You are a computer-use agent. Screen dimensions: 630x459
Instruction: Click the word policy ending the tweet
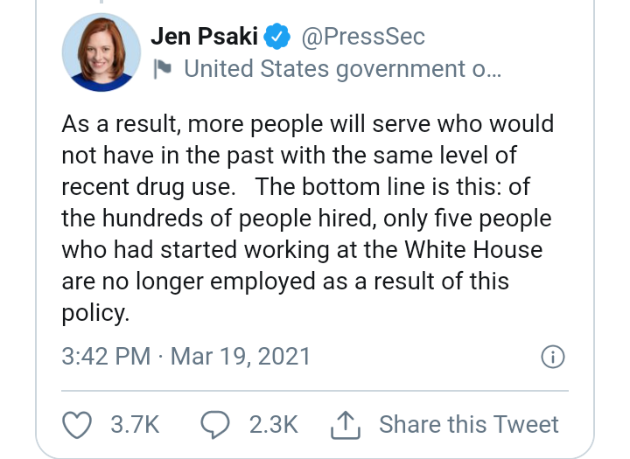coord(93,313)
